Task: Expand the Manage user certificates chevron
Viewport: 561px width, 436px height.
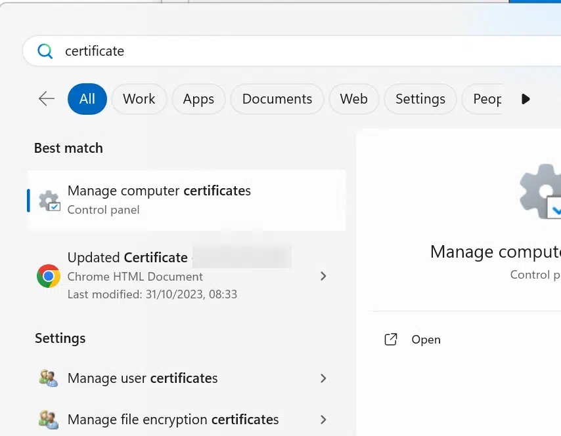Action: click(323, 378)
